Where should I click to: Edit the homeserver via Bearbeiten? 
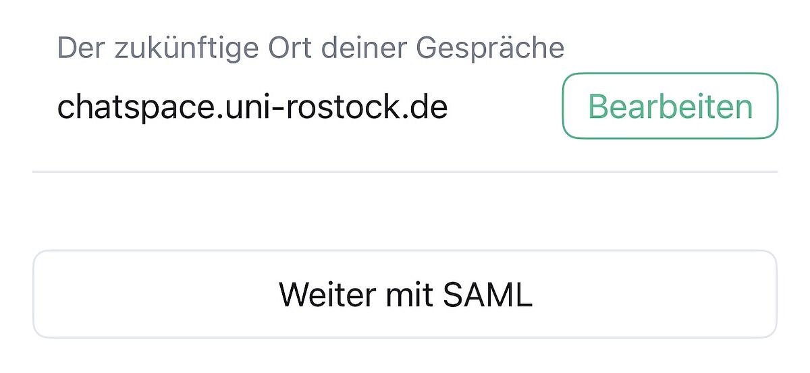tap(670, 106)
